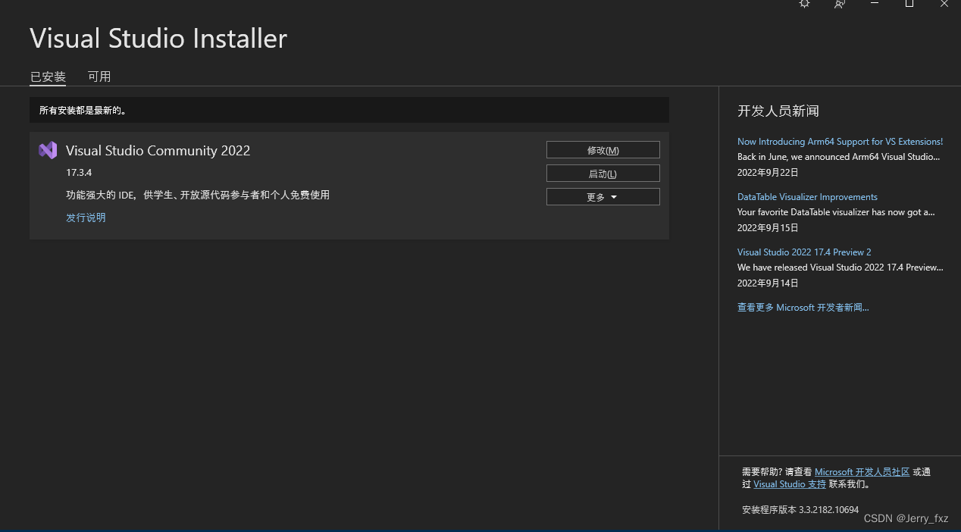Click the feedback person icon in titlebar
This screenshot has height=532, width=961.
[x=839, y=4]
